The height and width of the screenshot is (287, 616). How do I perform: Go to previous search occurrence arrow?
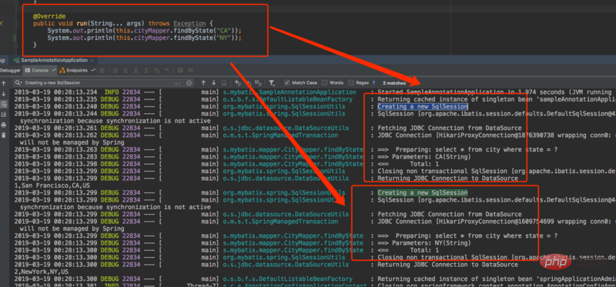tap(203, 83)
